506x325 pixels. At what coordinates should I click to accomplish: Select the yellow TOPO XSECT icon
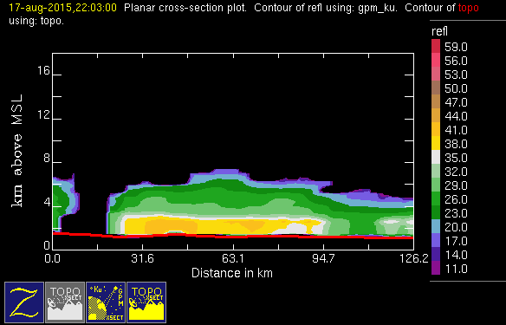146,302
